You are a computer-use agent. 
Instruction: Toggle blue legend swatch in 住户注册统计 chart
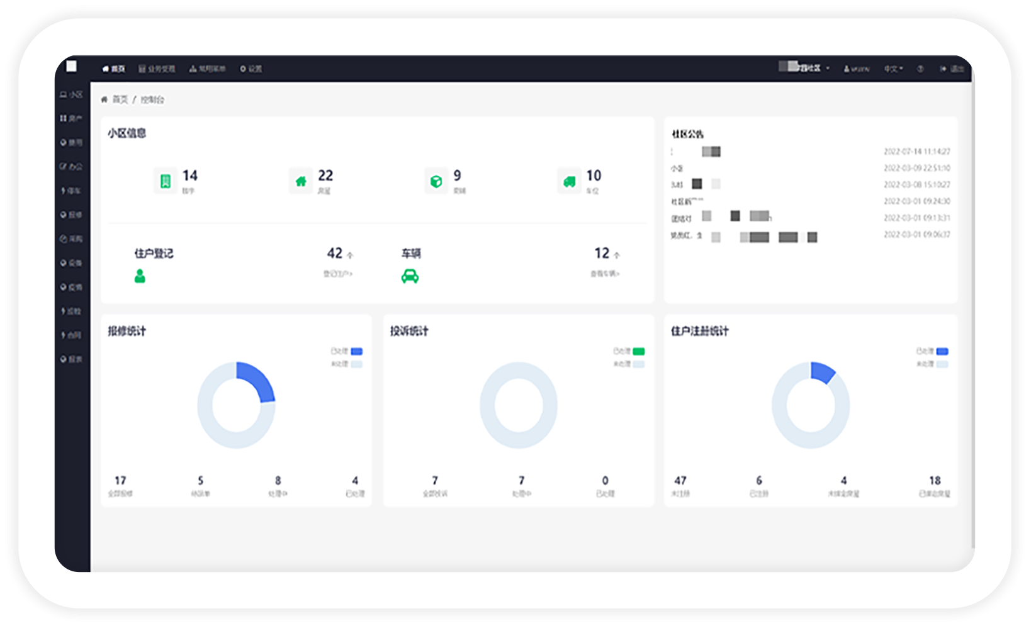point(942,351)
